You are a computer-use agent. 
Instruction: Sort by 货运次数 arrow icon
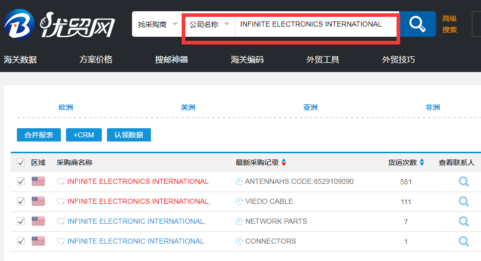[422, 162]
